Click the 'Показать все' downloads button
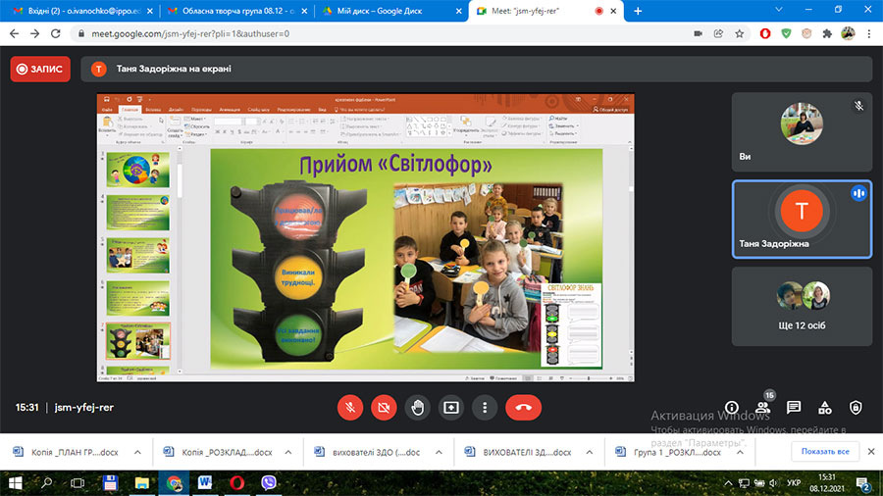The image size is (883, 496). [x=825, y=452]
